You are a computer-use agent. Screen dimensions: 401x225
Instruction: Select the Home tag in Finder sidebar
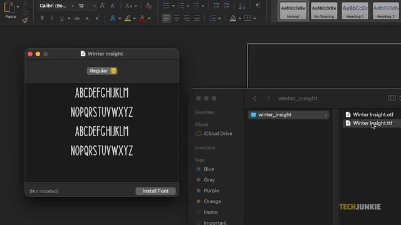click(x=207, y=212)
